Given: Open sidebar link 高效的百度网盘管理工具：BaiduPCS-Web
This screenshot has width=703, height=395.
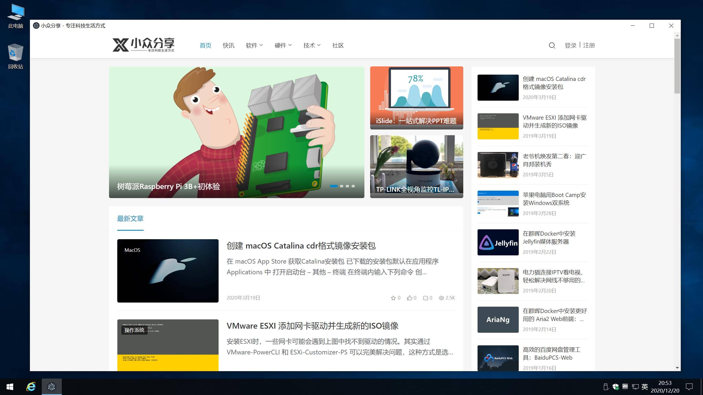Looking at the screenshot, I should pyautogui.click(x=551, y=354).
